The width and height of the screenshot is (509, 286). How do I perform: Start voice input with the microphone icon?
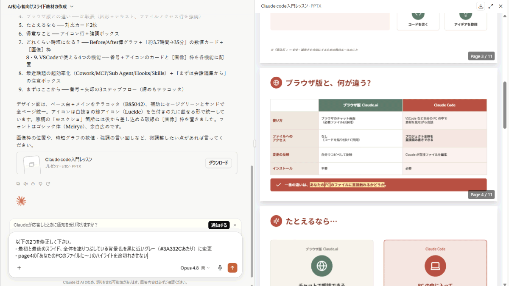[220, 268]
